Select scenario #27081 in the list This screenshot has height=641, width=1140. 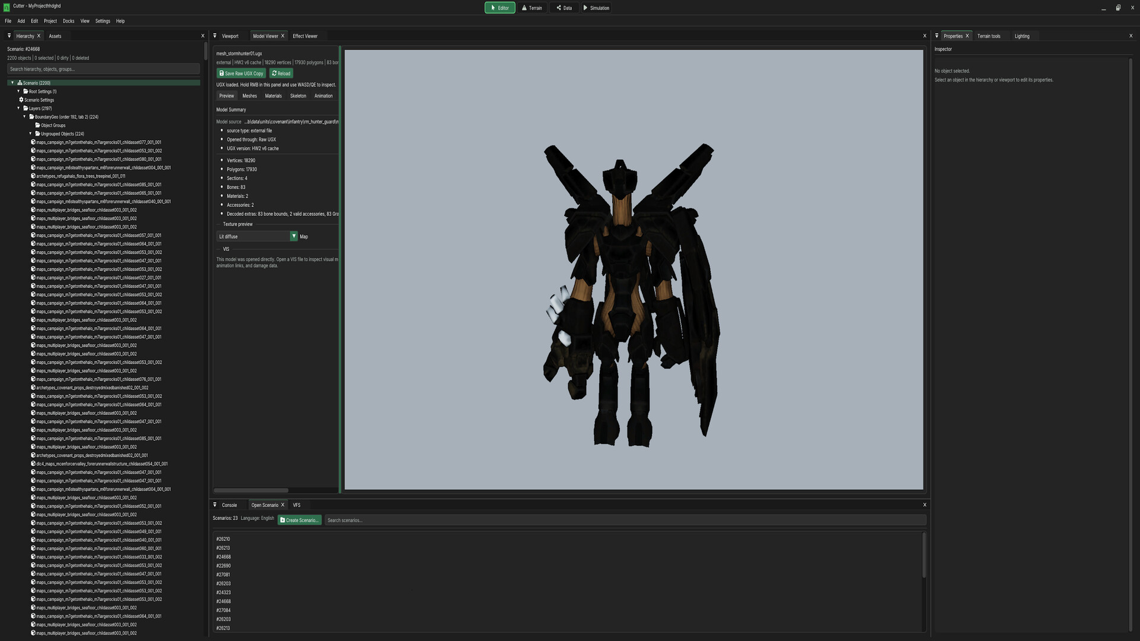[x=223, y=575]
